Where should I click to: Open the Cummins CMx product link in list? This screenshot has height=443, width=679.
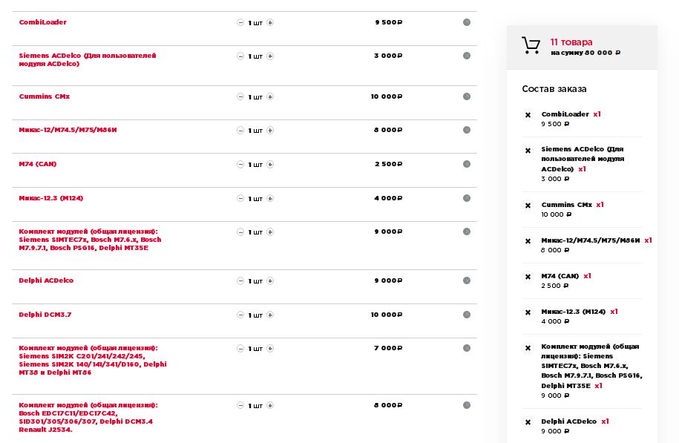tap(45, 96)
